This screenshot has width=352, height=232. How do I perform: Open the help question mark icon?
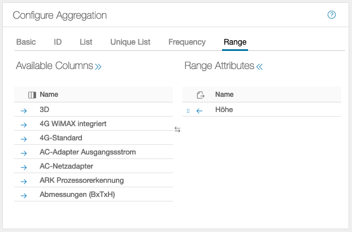[x=332, y=15]
